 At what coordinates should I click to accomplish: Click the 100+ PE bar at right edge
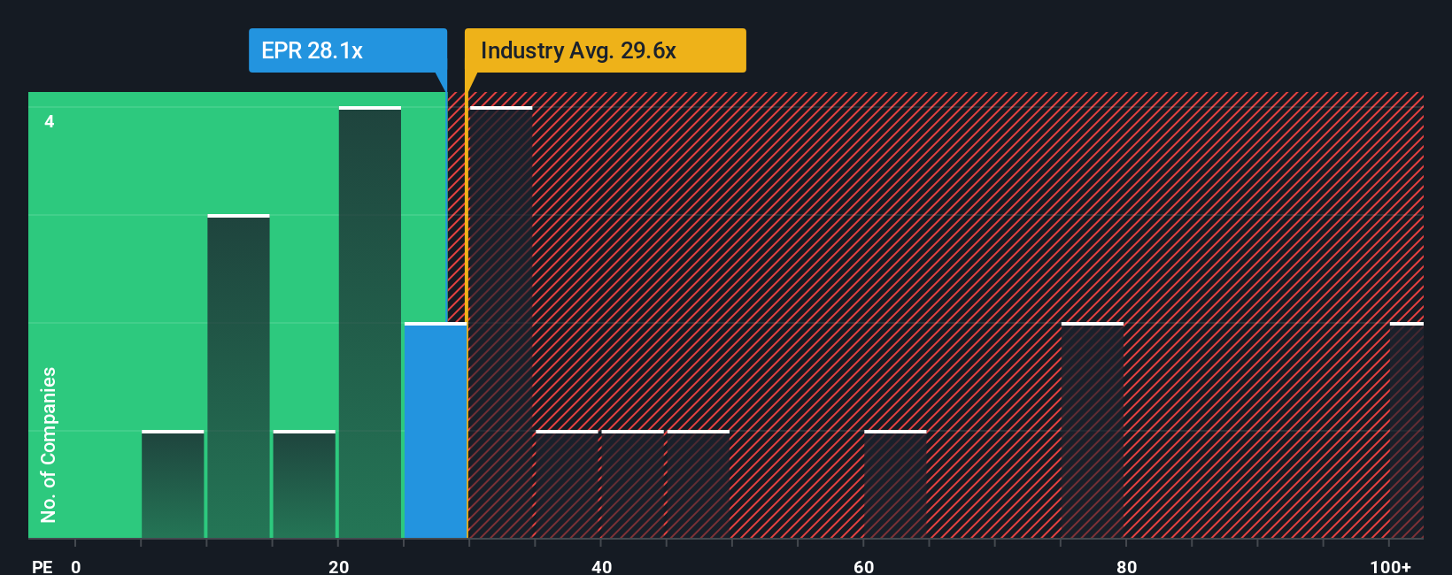[1407, 431]
